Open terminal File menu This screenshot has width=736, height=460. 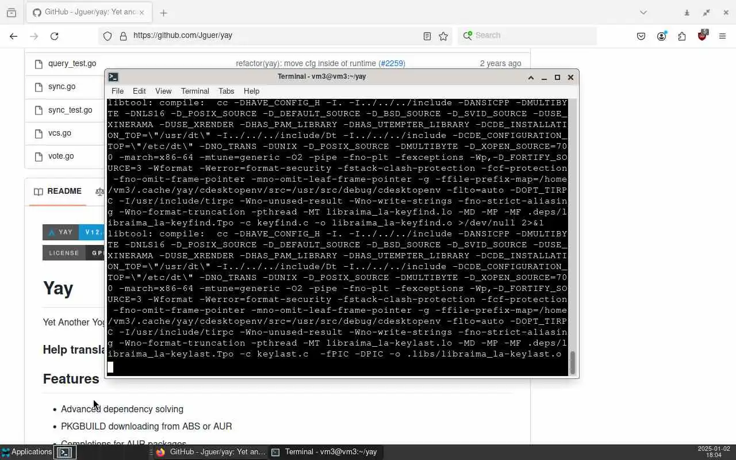pyautogui.click(x=117, y=91)
